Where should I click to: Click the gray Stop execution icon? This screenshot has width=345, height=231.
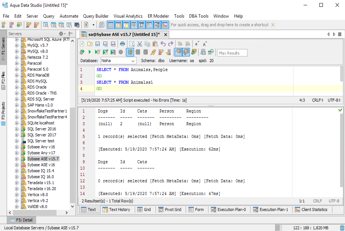pos(121,52)
